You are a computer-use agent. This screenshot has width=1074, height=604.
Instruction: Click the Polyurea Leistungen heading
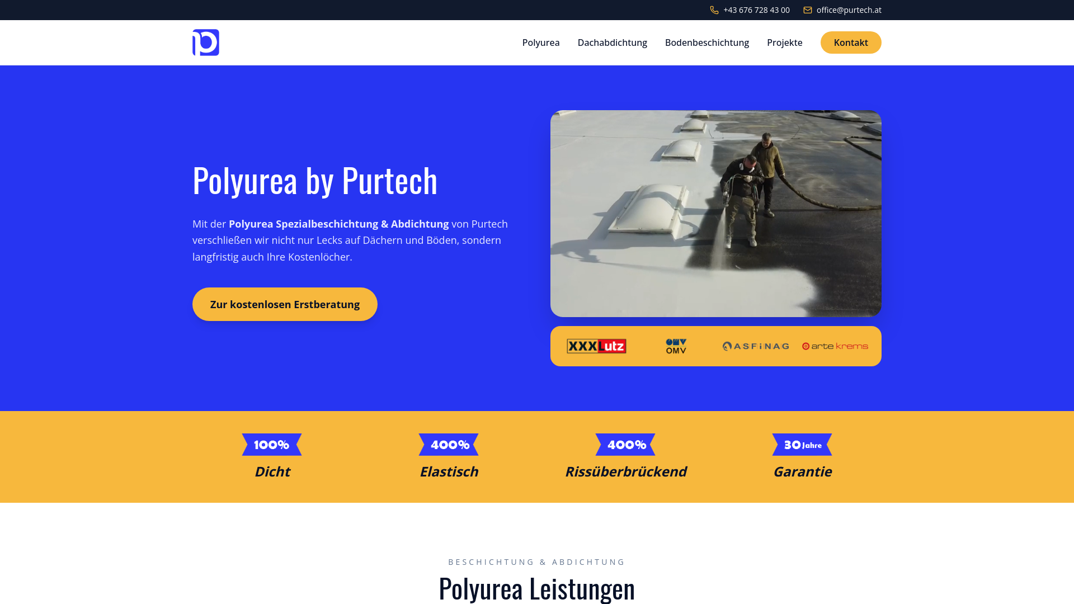(x=537, y=588)
